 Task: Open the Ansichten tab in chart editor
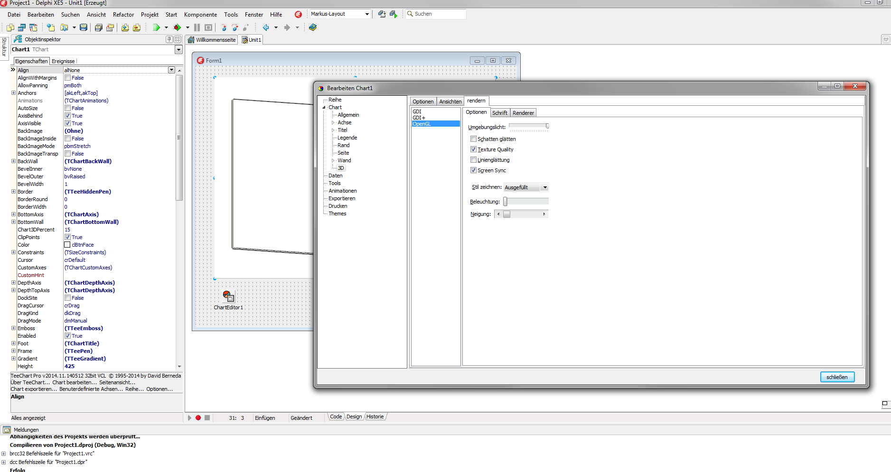click(450, 102)
